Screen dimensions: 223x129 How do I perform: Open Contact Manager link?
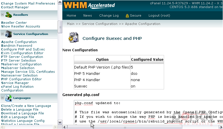(15, 7)
